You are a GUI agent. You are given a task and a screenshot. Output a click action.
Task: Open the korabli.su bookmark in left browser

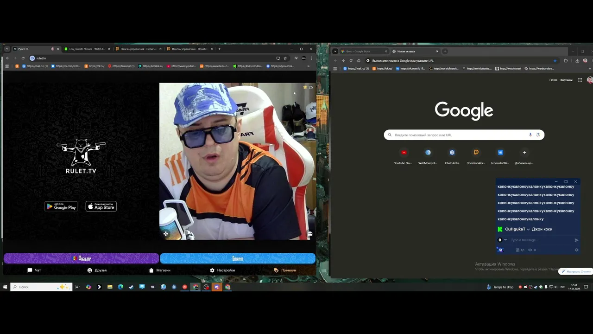pyautogui.click(x=150, y=66)
